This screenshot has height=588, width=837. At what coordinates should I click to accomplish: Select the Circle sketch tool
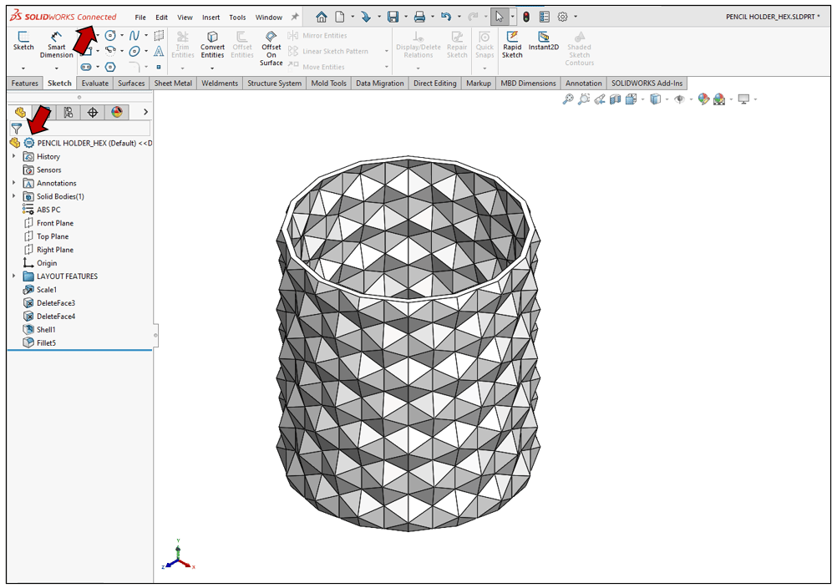(111, 35)
